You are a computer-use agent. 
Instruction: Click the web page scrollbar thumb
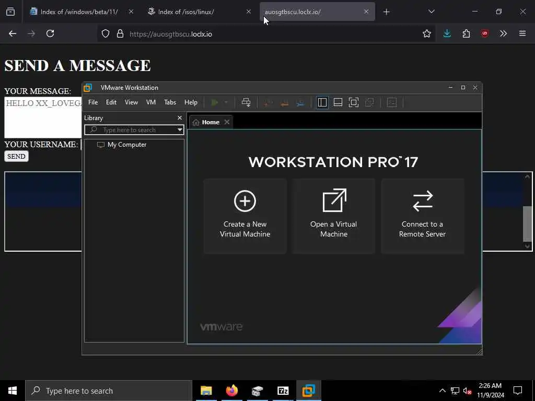coord(527,223)
